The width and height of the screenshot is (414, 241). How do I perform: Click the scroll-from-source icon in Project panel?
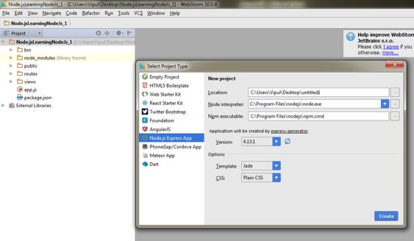[98, 33]
